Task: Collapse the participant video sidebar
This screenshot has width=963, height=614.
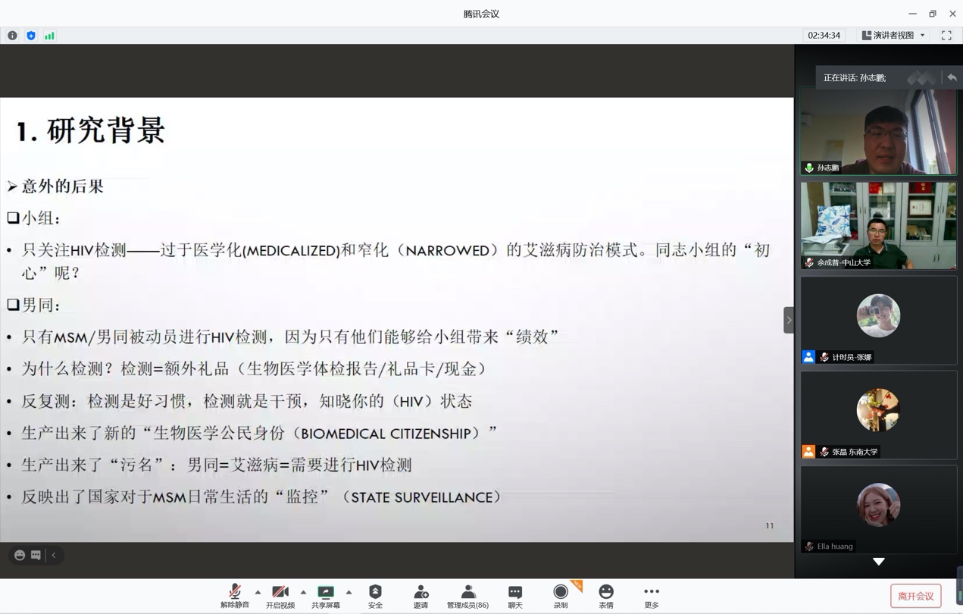Action: click(789, 320)
